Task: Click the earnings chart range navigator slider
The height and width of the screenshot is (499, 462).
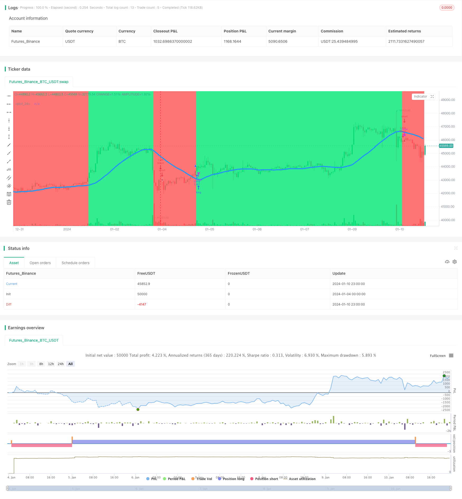Action: coord(229,488)
